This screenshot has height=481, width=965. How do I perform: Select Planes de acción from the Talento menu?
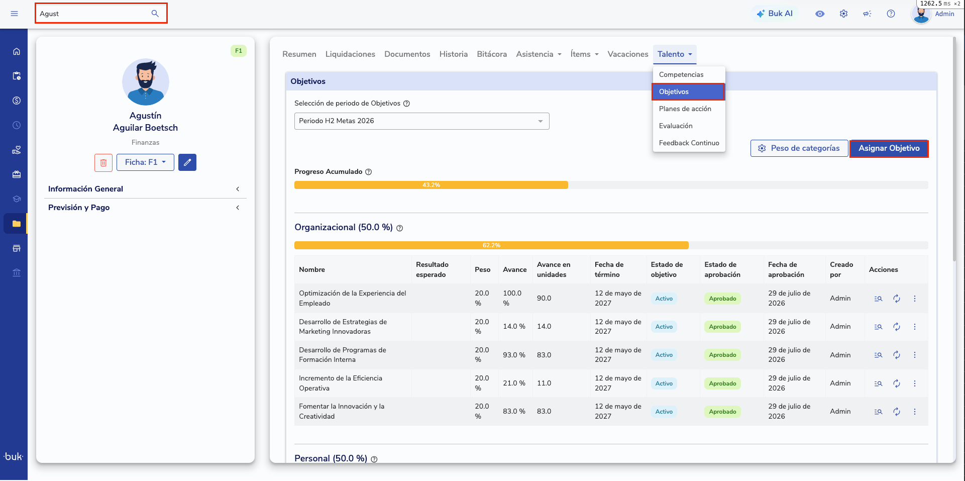pos(685,109)
